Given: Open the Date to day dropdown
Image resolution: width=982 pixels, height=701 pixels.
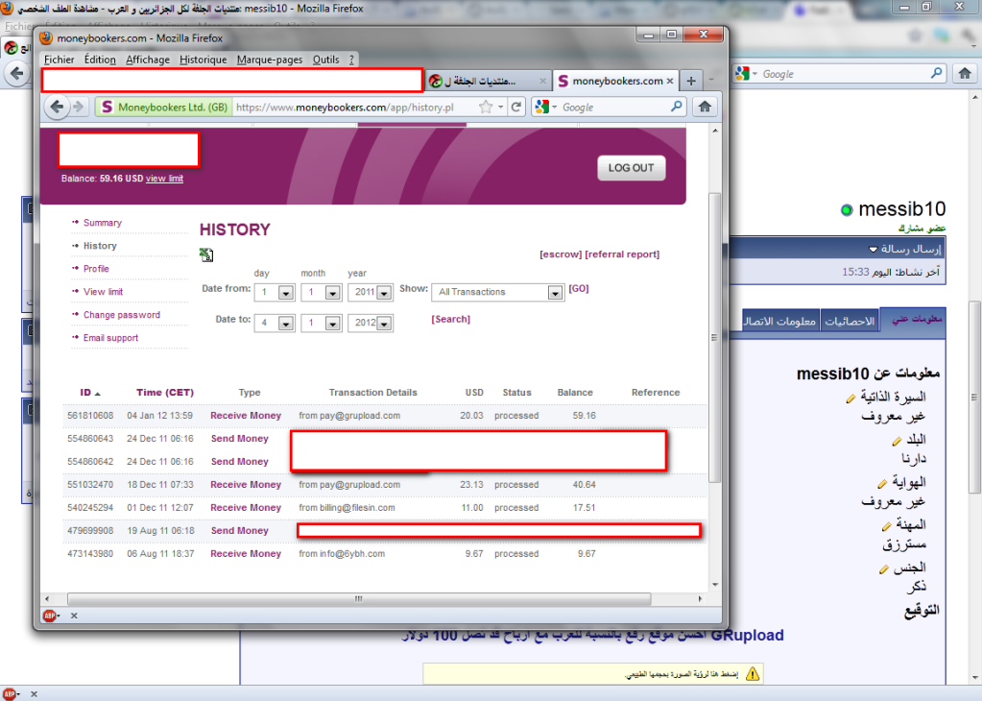Looking at the screenshot, I should pos(286,324).
